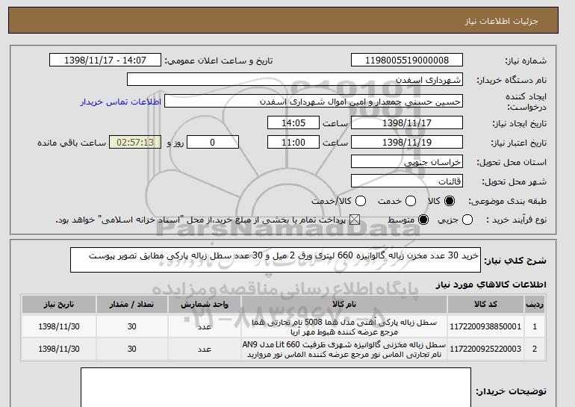Click row number 2 cell
Image resolution: width=575 pixels, height=407 pixels.
click(535, 349)
